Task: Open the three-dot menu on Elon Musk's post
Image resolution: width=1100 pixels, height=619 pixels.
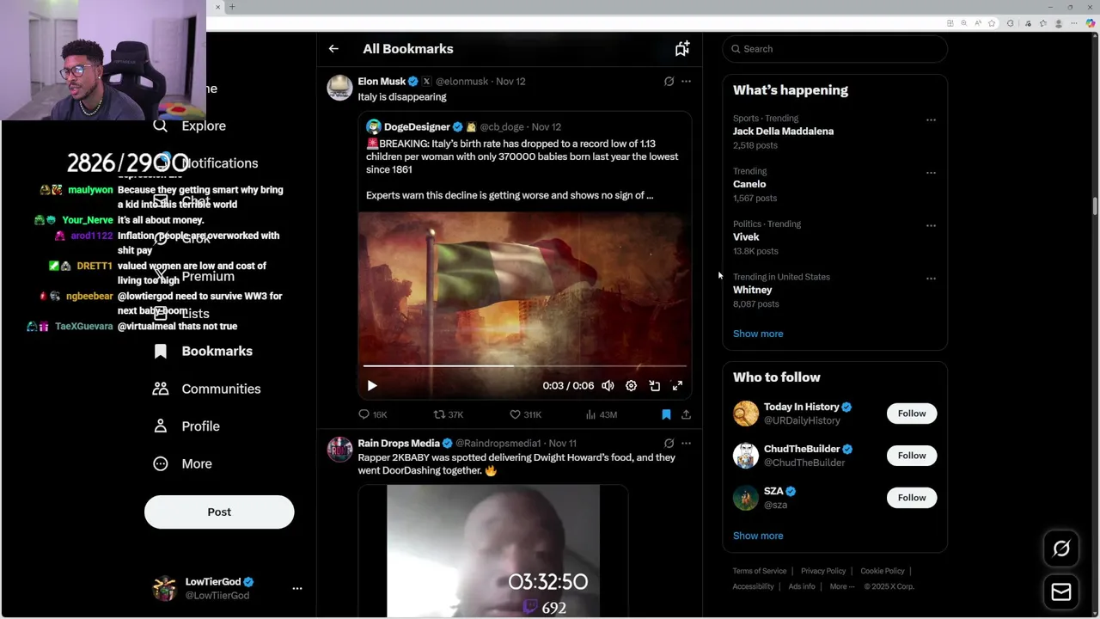Action: 686,81
